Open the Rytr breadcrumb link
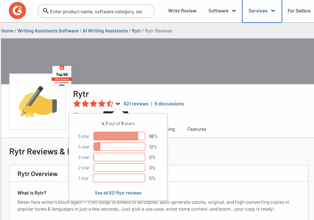 136,31
